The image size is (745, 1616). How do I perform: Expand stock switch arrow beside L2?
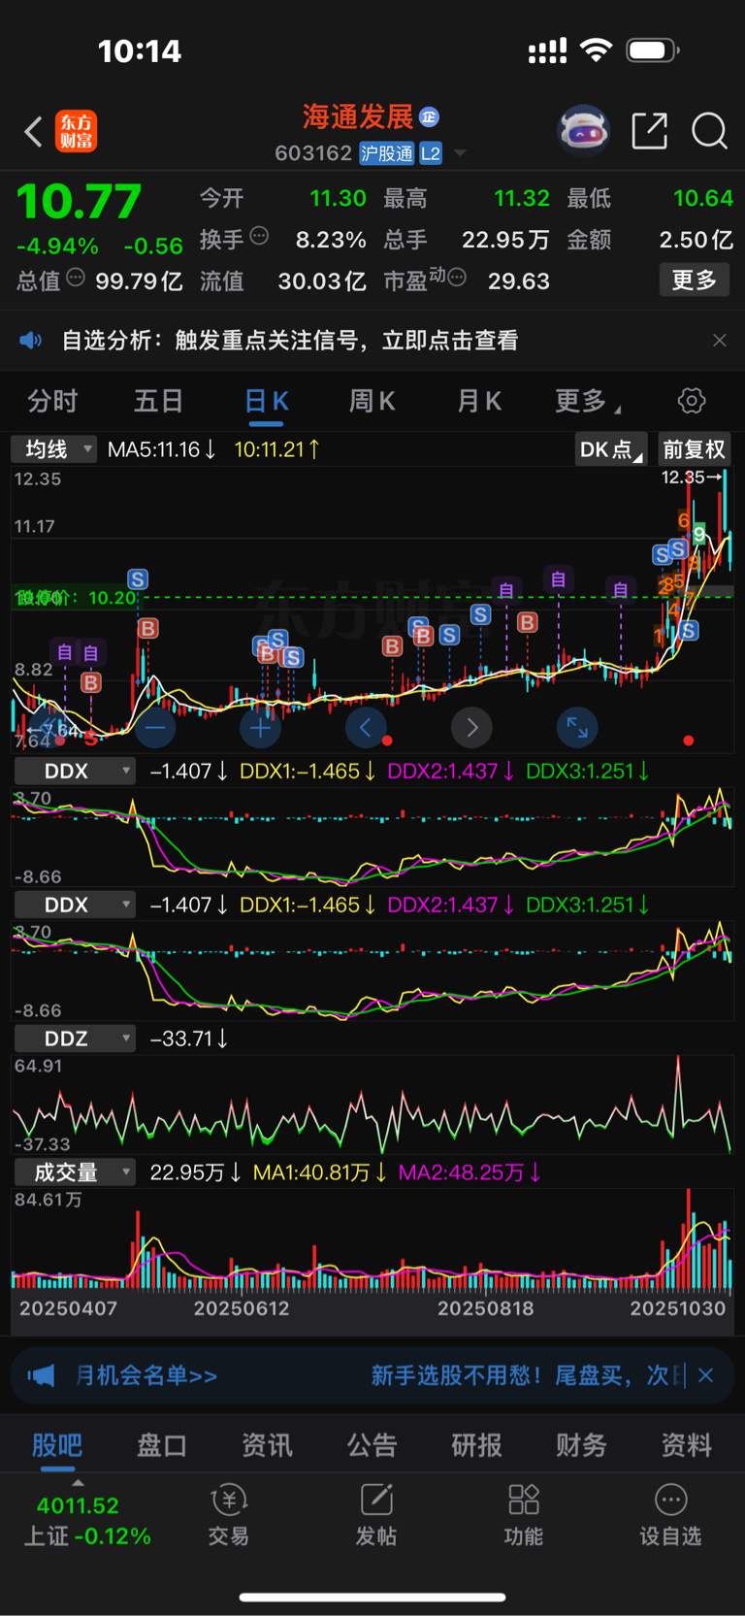tap(461, 153)
